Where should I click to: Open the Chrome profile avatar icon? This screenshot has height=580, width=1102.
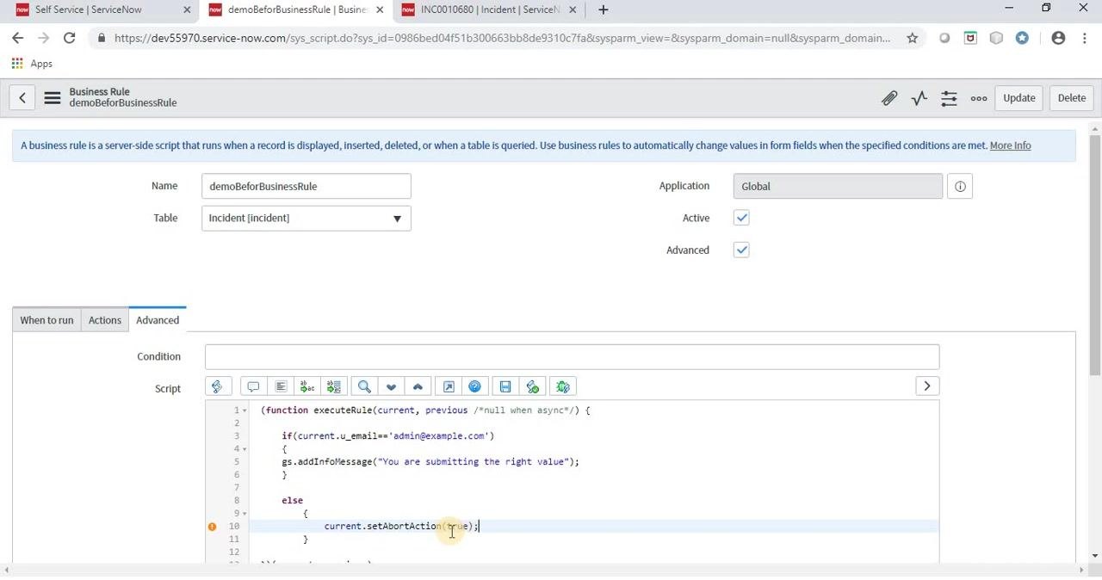1058,38
